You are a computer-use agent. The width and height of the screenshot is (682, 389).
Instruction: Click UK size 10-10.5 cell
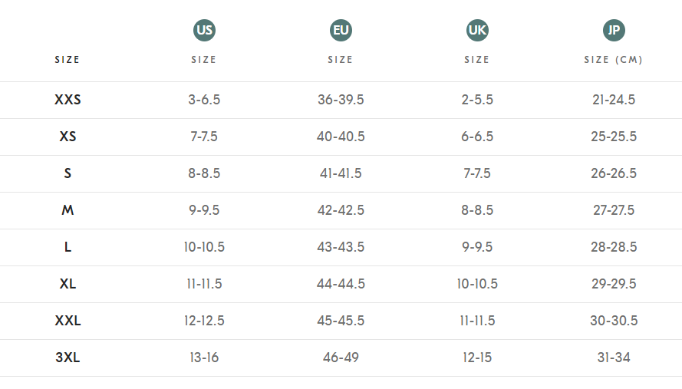(x=477, y=284)
